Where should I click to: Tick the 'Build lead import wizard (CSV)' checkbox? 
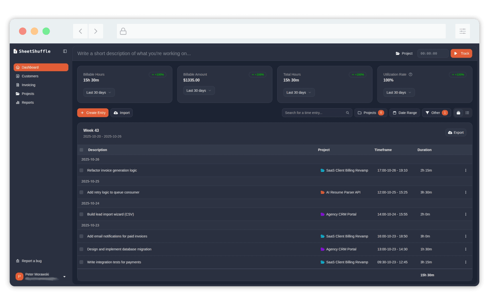(81, 214)
